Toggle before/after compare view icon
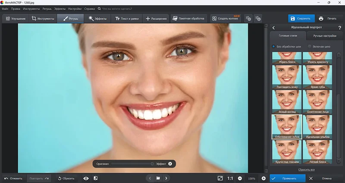The width and height of the screenshot is (345, 183). click(x=95, y=178)
